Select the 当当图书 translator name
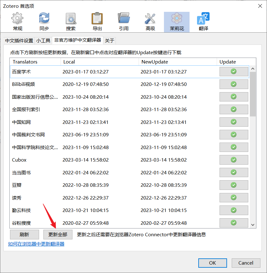The image size is (267, 273). (x=21, y=172)
